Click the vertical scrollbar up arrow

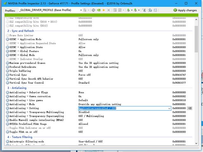click(196, 20)
